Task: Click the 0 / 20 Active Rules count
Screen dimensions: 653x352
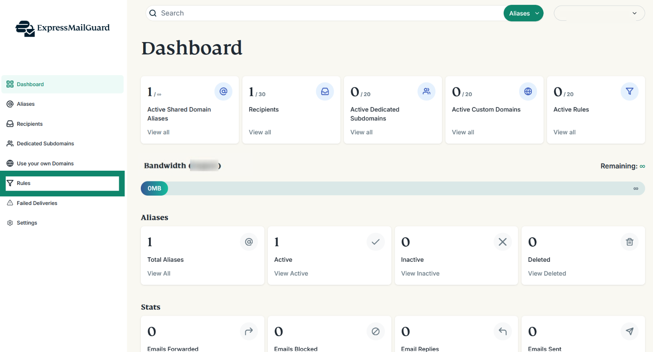Action: click(564, 92)
